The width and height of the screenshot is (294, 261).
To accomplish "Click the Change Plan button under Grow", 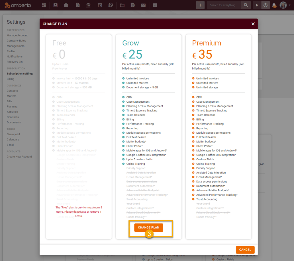I will click(148, 227).
